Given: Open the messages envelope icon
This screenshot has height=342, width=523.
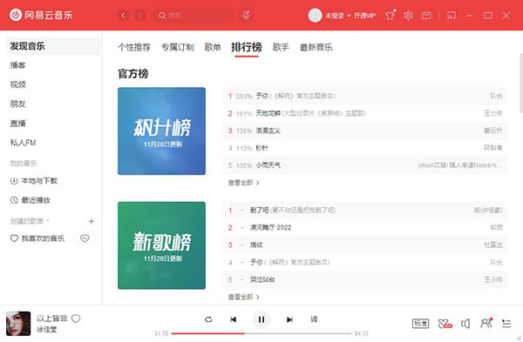Looking at the screenshot, I should coord(426,16).
